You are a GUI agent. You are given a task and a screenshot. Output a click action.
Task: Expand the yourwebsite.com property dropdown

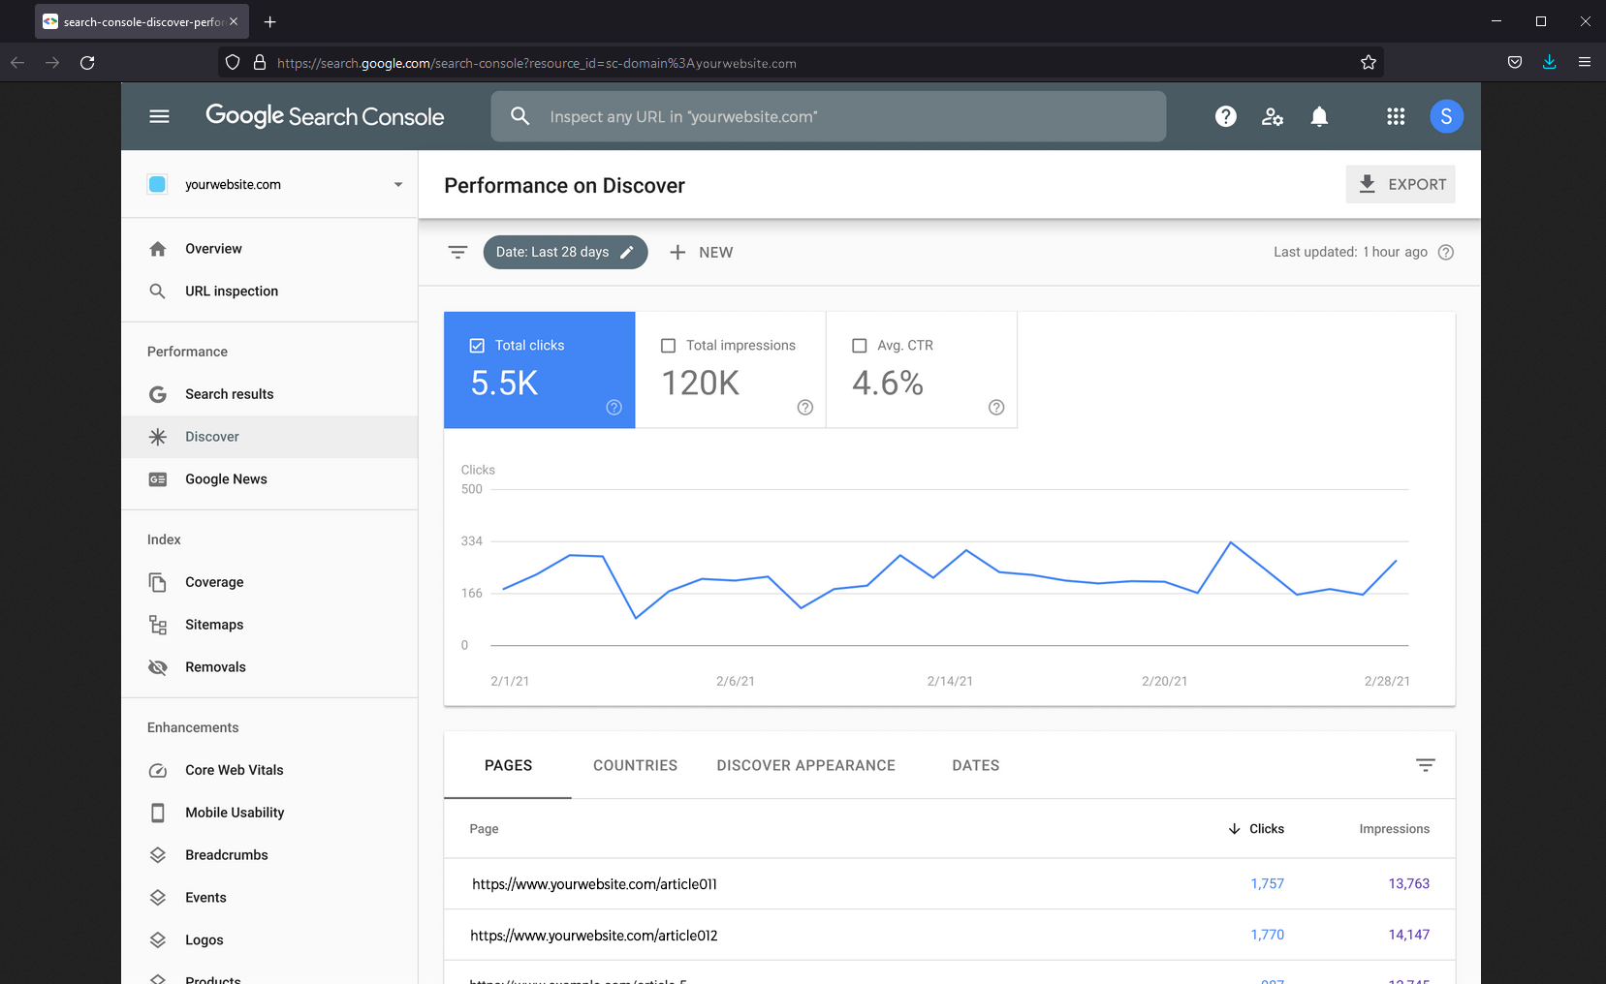(397, 185)
